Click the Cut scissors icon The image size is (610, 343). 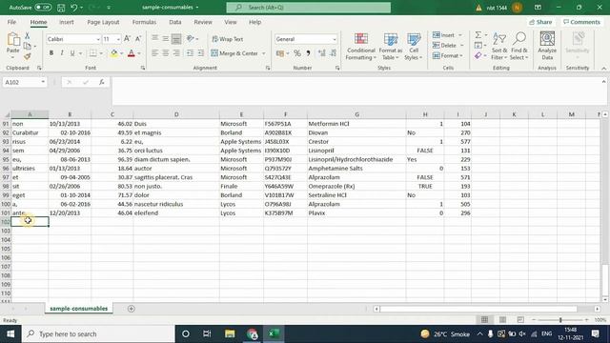click(28, 36)
